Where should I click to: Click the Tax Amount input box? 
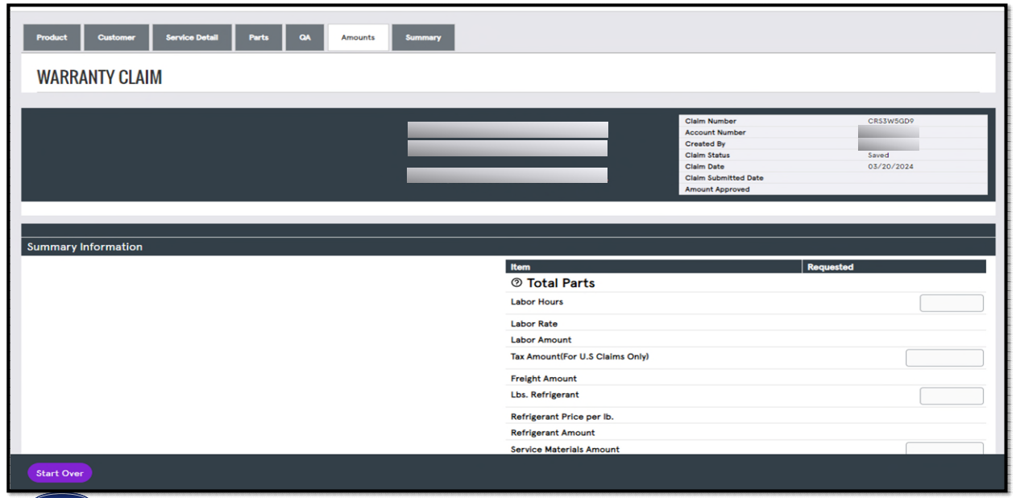pos(944,357)
